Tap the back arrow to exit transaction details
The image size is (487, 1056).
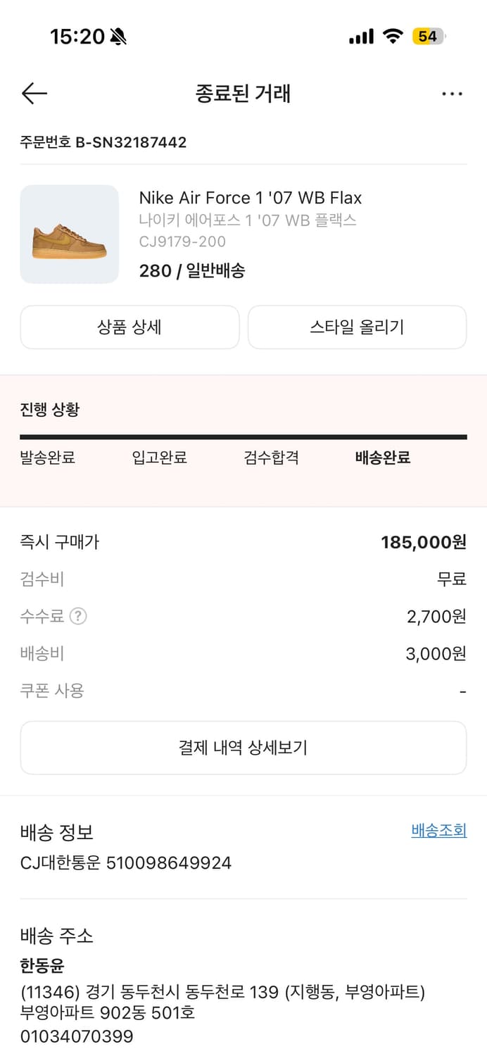point(34,94)
